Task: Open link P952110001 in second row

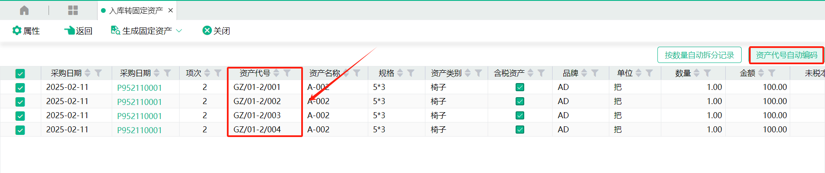Action: (x=140, y=102)
